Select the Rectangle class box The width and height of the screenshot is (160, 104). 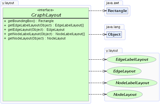tap(117, 11)
